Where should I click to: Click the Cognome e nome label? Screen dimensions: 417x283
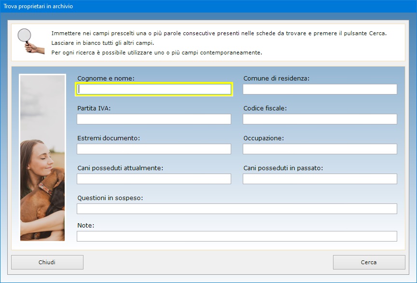(106, 79)
